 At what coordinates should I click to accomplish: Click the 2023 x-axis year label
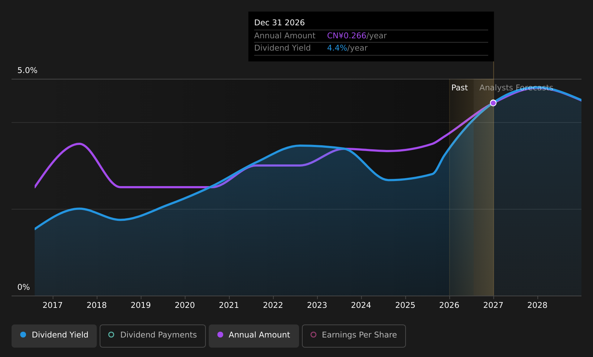coord(317,305)
